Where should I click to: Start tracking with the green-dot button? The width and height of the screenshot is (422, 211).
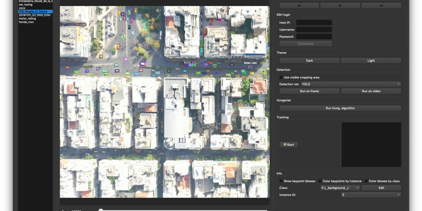289,145
